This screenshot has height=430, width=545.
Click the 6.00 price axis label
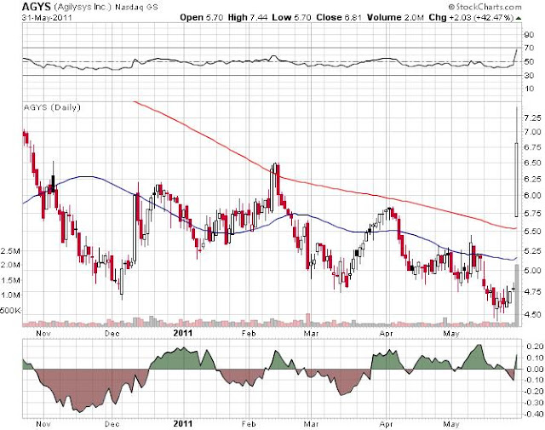click(532, 196)
